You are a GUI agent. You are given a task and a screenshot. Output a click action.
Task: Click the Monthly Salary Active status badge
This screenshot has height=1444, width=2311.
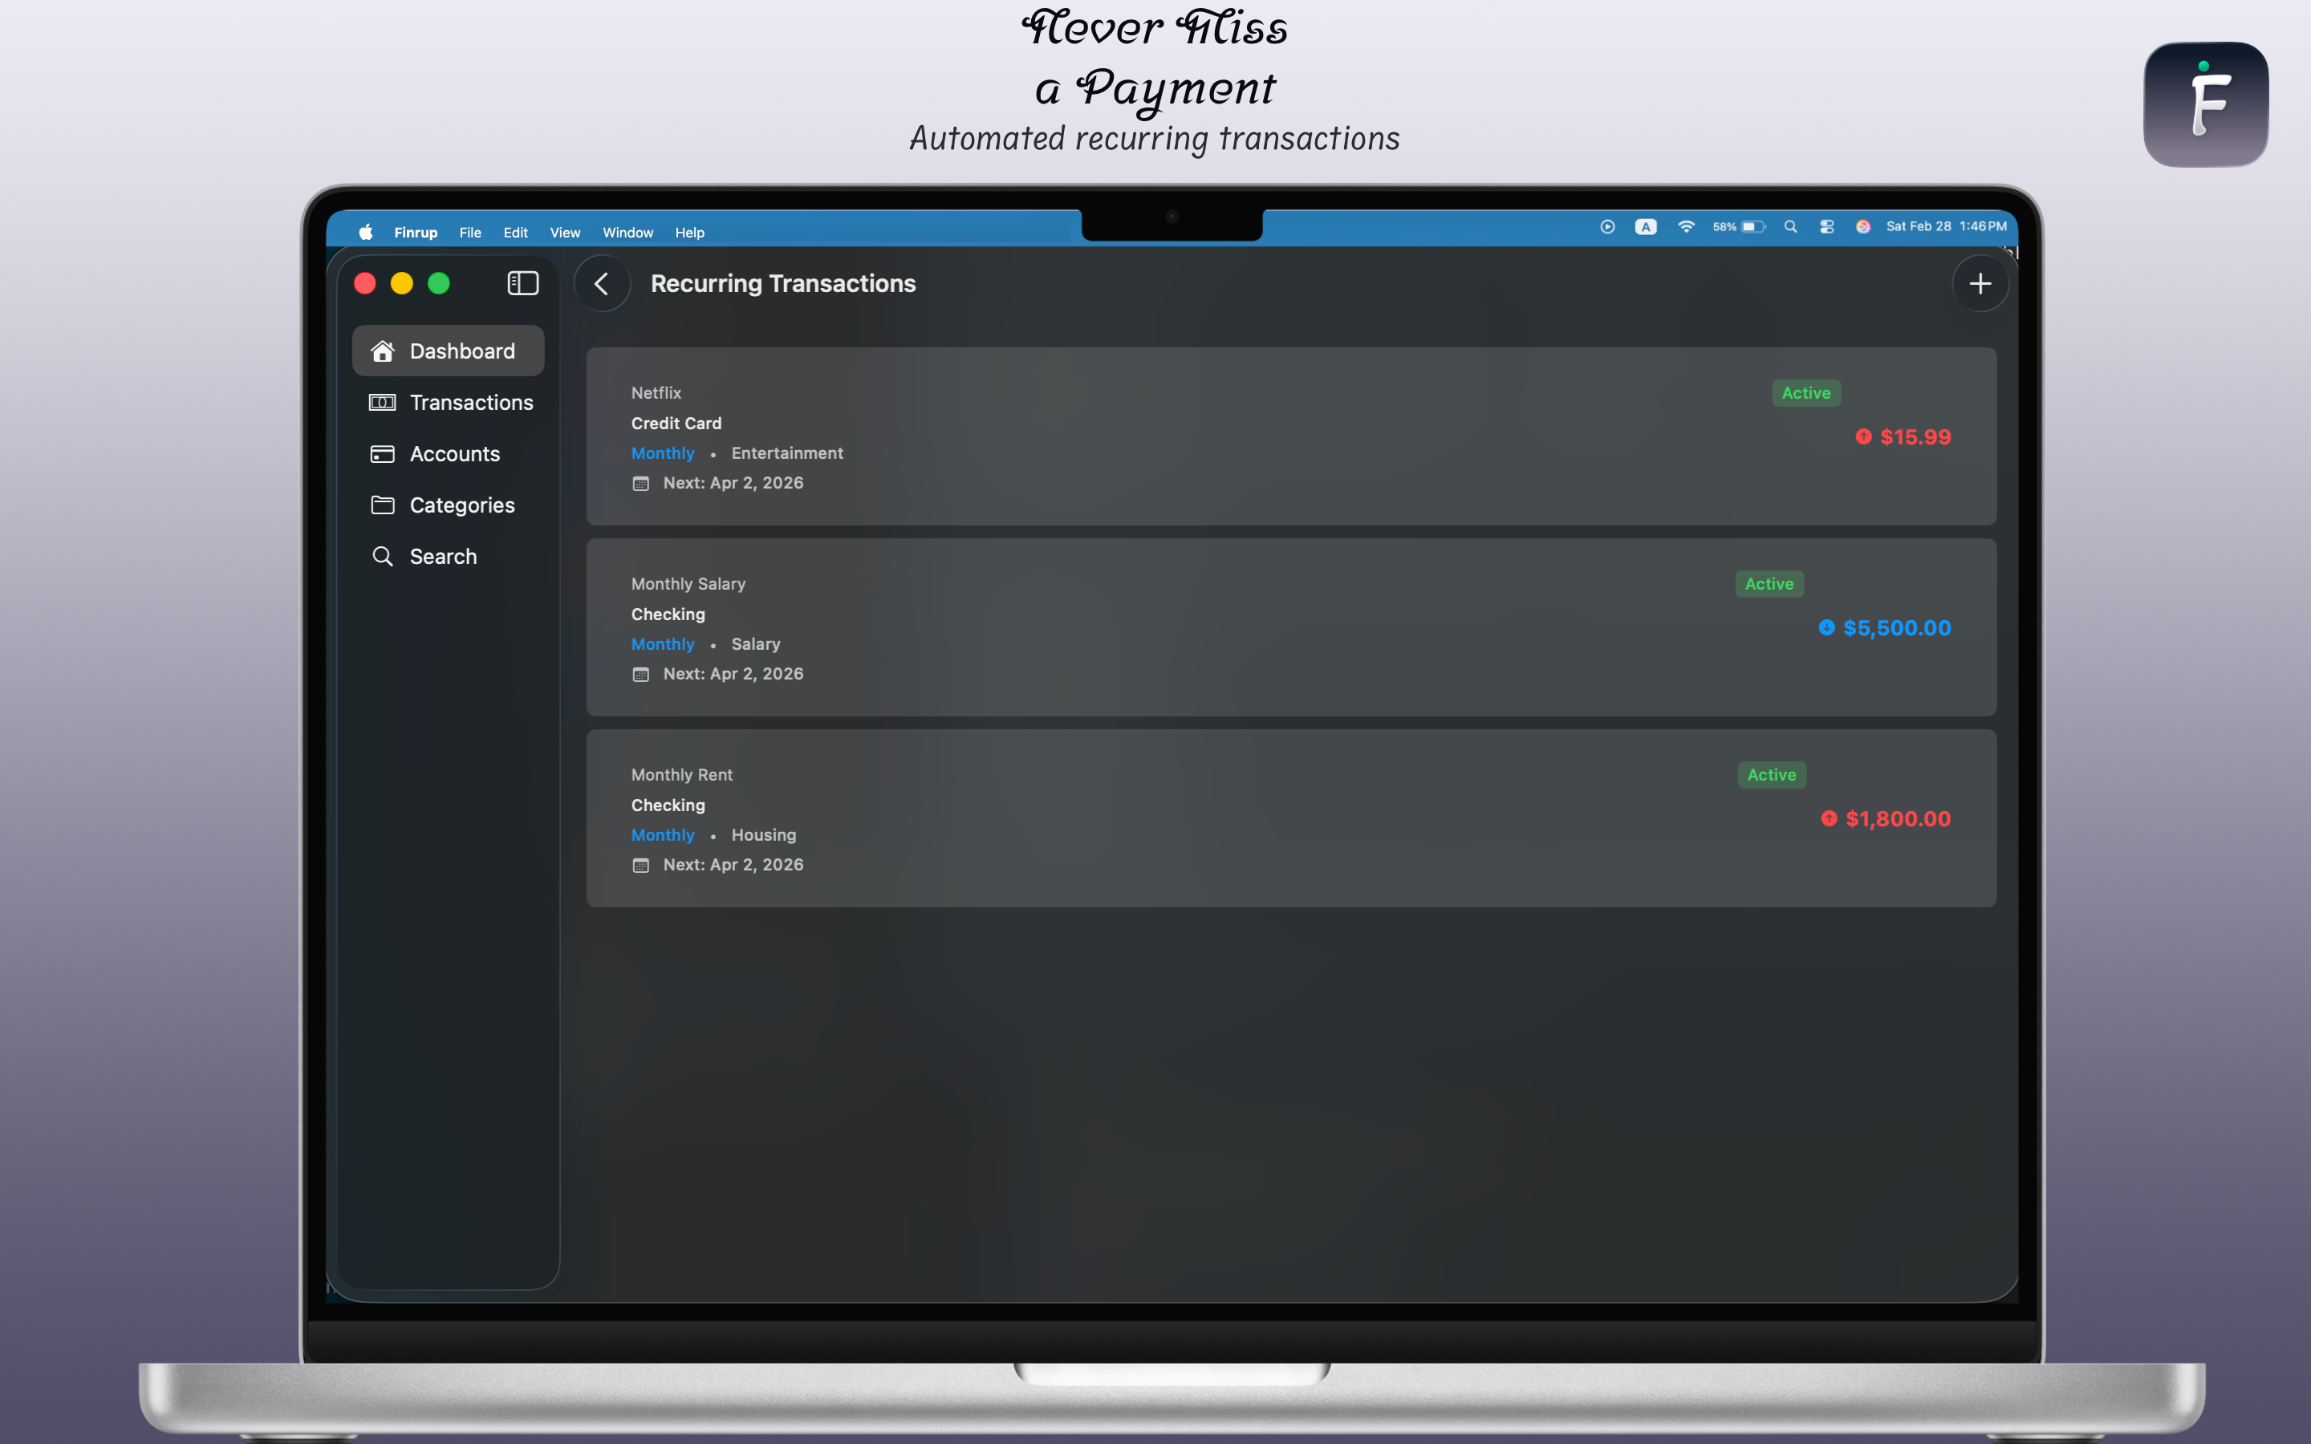coord(1769,583)
